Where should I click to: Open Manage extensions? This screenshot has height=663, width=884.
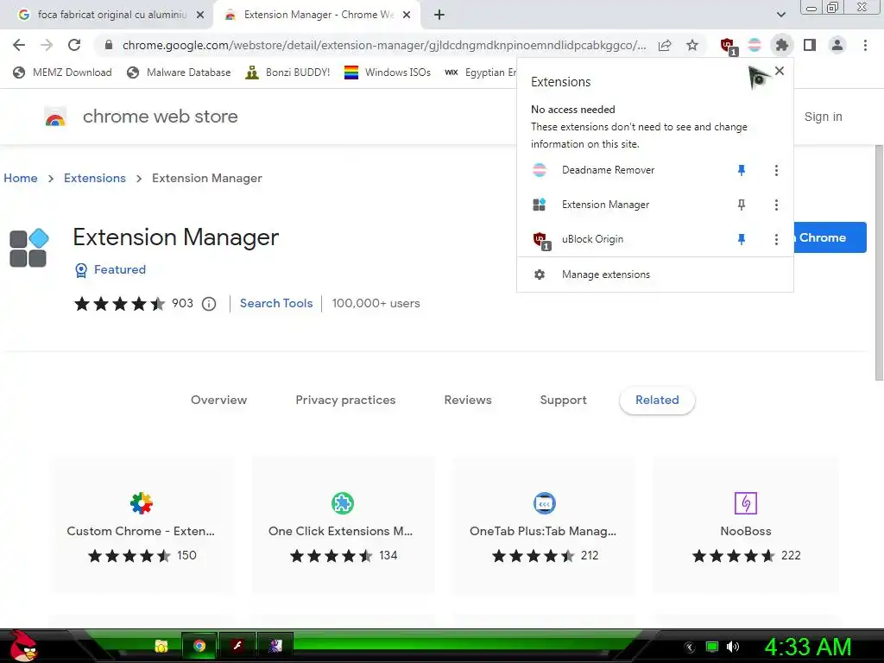click(655, 275)
